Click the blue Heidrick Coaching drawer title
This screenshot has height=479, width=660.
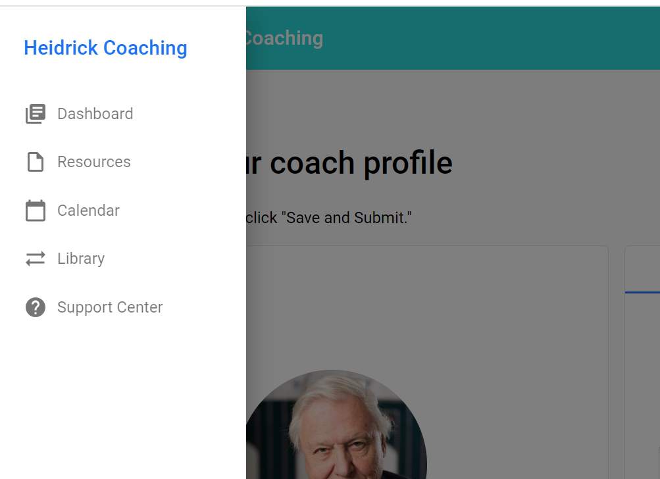point(105,48)
